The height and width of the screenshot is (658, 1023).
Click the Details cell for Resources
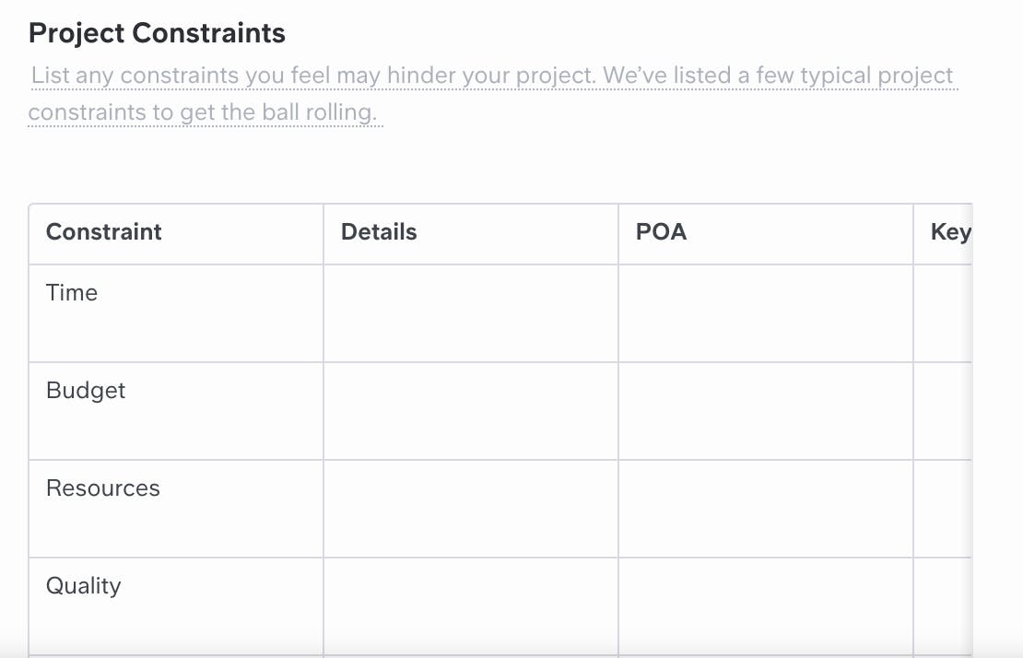click(470, 510)
